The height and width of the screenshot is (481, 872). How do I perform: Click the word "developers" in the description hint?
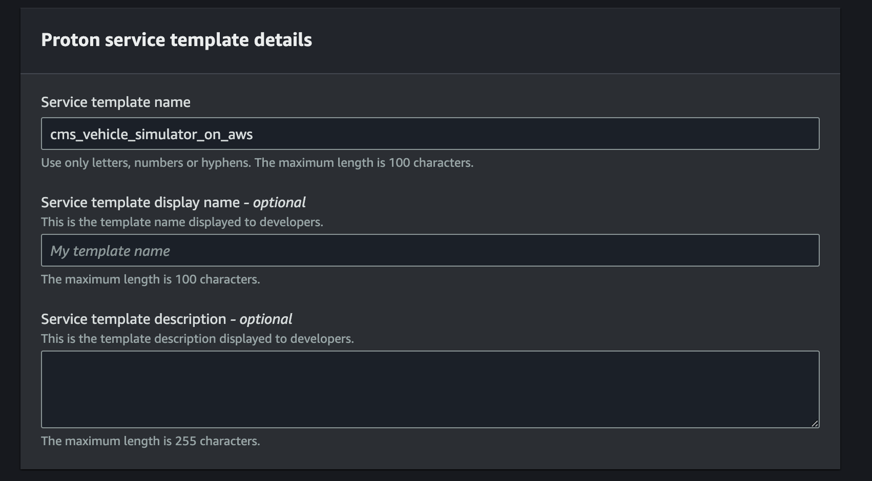click(322, 339)
